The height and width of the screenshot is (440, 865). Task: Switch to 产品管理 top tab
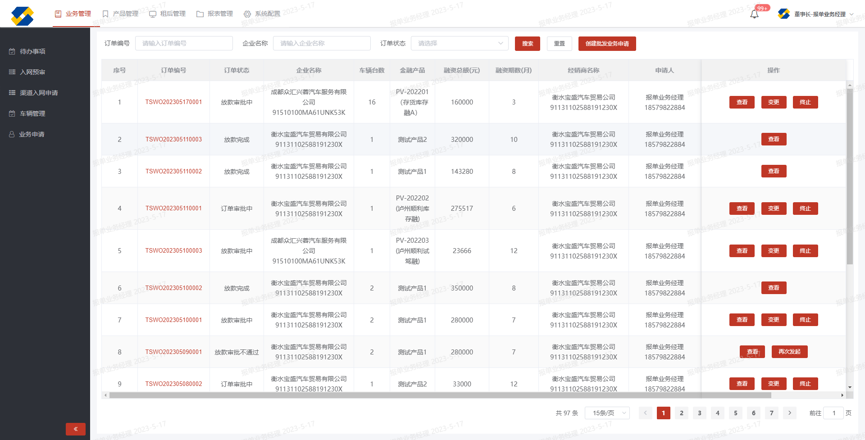pos(121,14)
